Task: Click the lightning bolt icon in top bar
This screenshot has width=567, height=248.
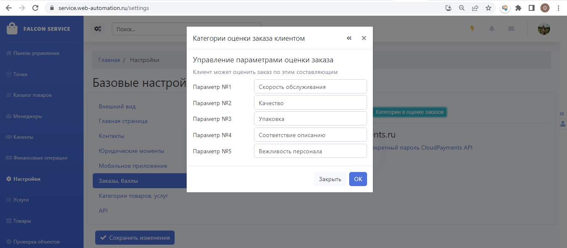Action: tap(472, 29)
